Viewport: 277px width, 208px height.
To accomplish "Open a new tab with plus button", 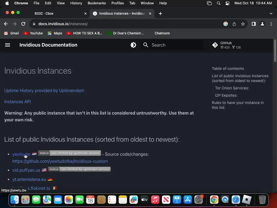I will 160,14.
